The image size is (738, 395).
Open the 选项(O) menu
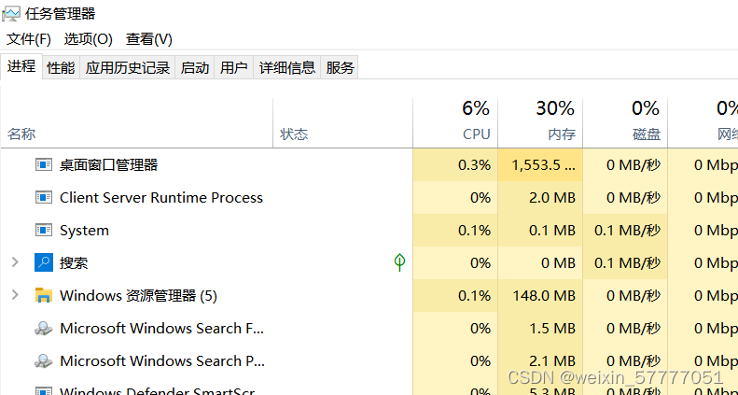click(x=88, y=39)
